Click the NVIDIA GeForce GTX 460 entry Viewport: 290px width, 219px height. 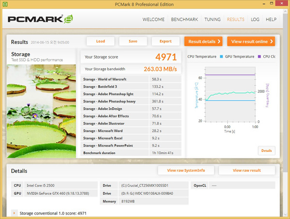[58, 193]
